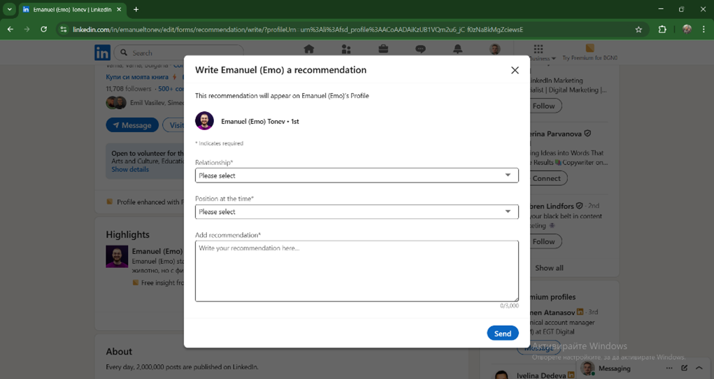The width and height of the screenshot is (714, 379).
Task: Bookmark this page with star icon
Action: (638, 29)
